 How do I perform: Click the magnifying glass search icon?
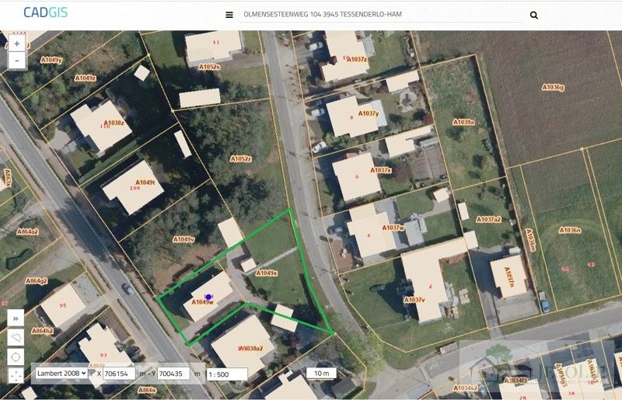tap(534, 15)
